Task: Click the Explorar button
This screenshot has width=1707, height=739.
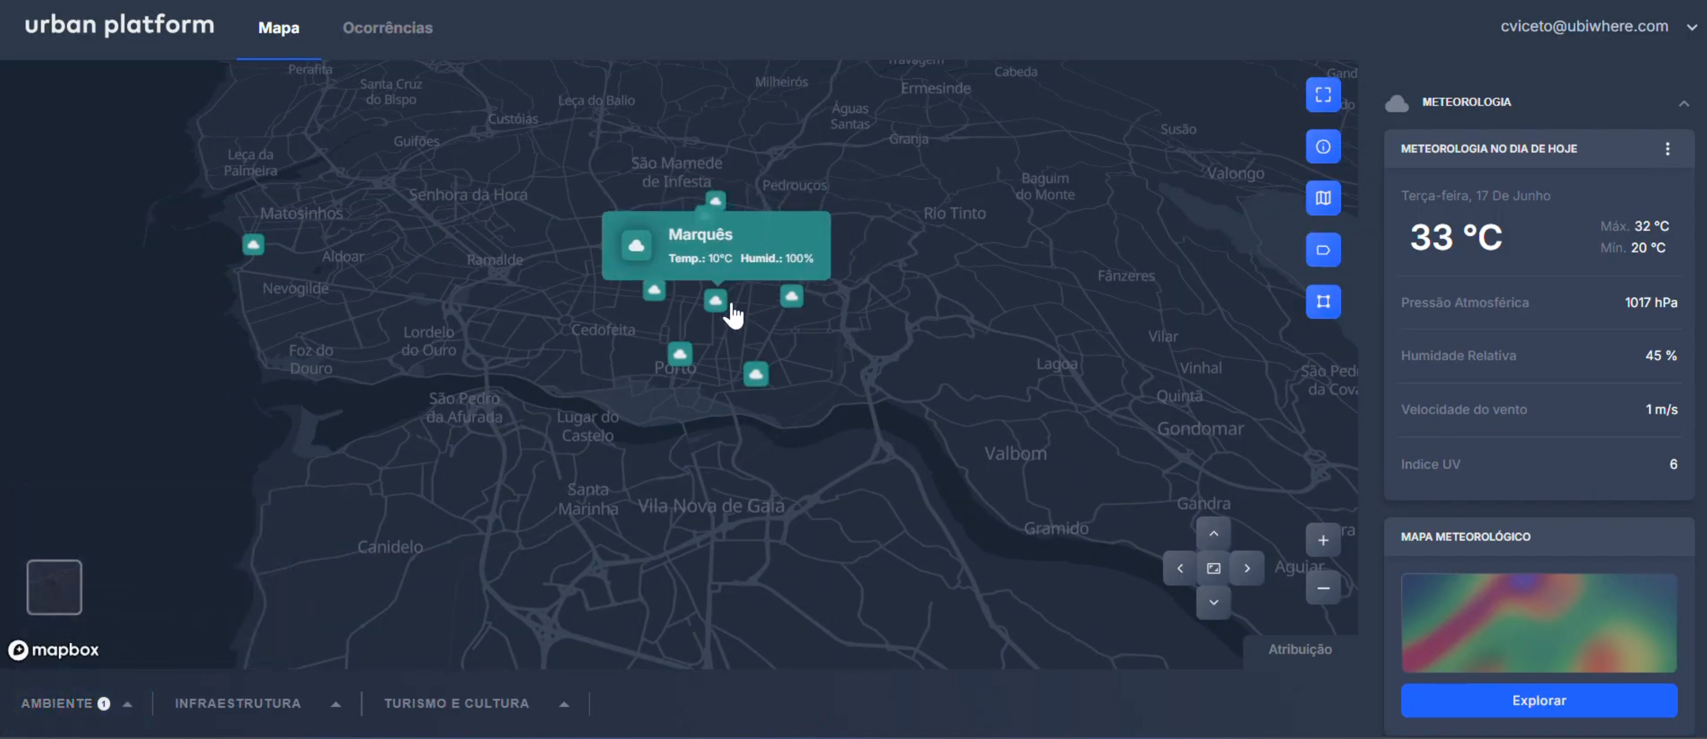Action: point(1539,700)
